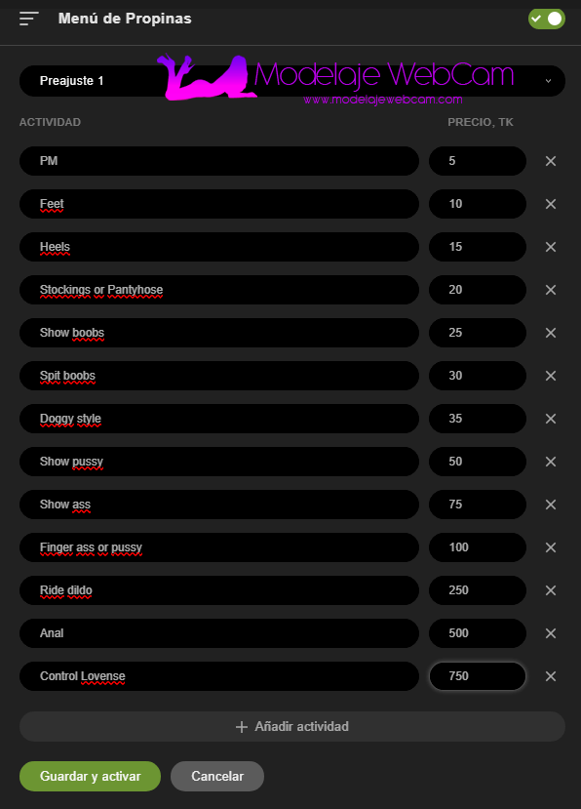581x809 pixels.
Task: Cancel changes with Cancelar button
Action: [x=217, y=776]
